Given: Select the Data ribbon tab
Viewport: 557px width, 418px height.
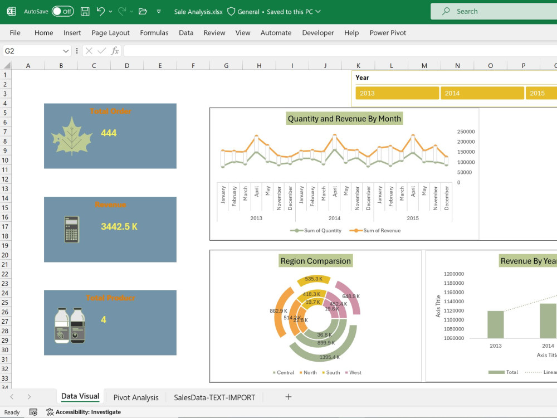Looking at the screenshot, I should (186, 33).
